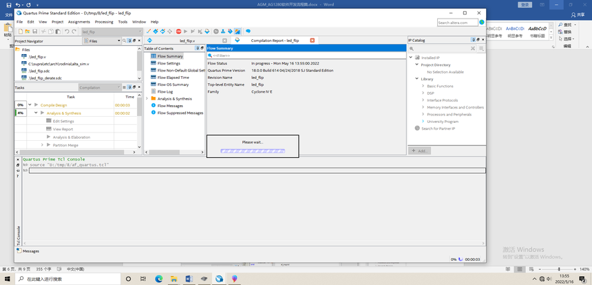Screen dimensions: 592x285
Task: Expand the University Program library node
Action: [423, 122]
